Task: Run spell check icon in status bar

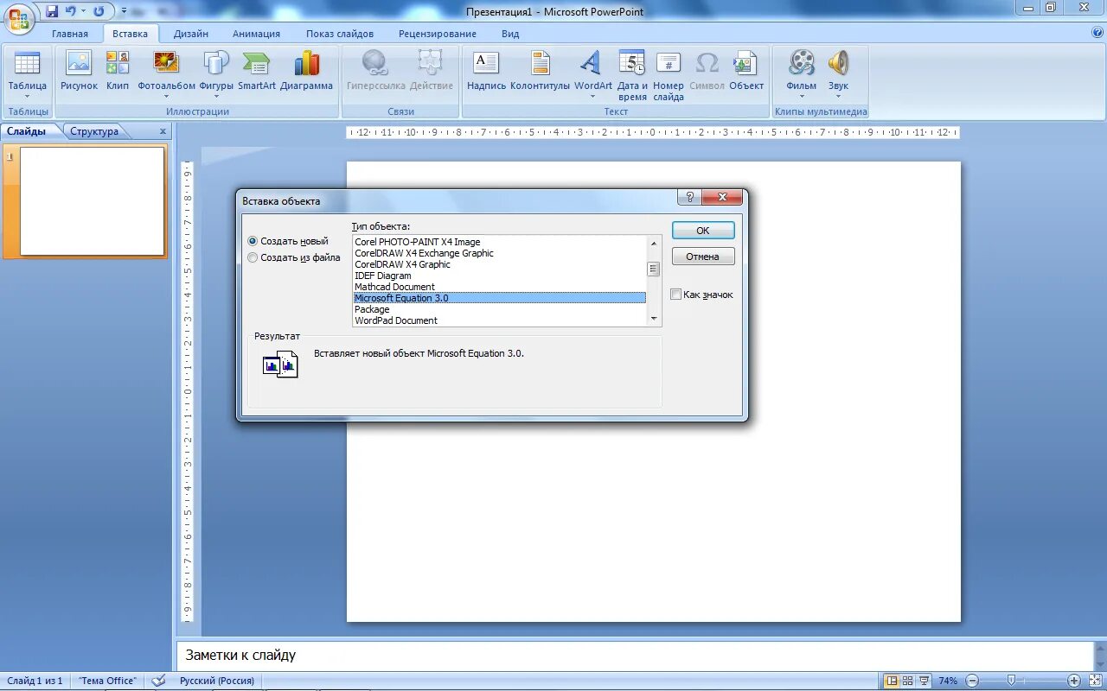Action: click(158, 681)
